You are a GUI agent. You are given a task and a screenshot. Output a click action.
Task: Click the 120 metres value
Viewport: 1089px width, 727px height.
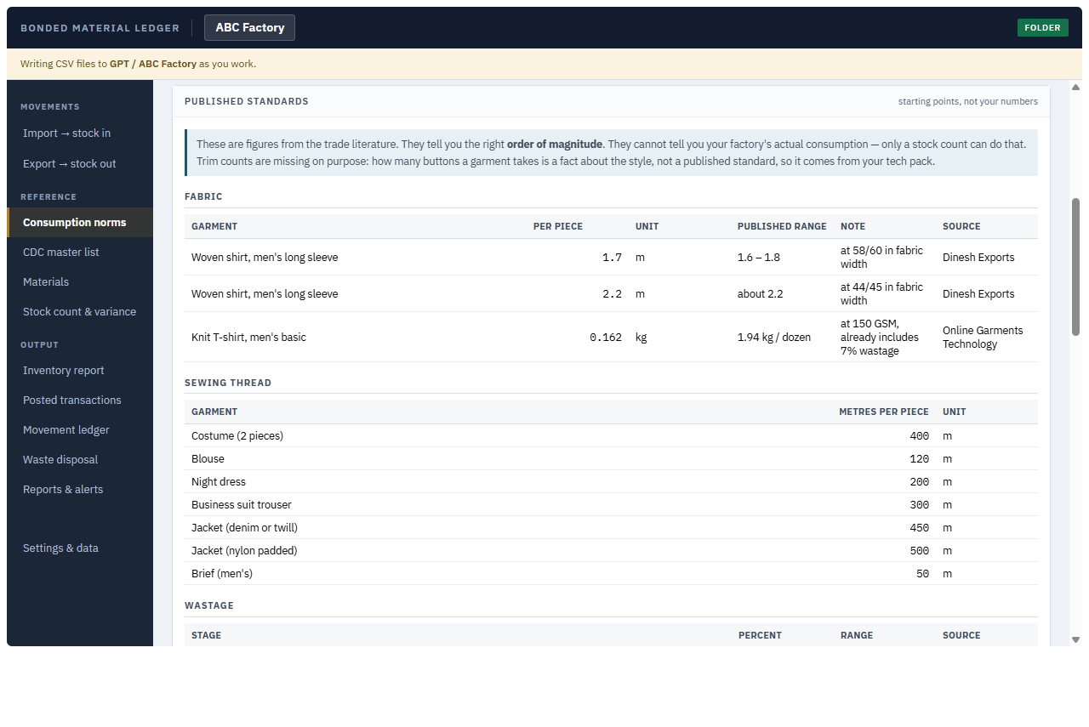(919, 459)
